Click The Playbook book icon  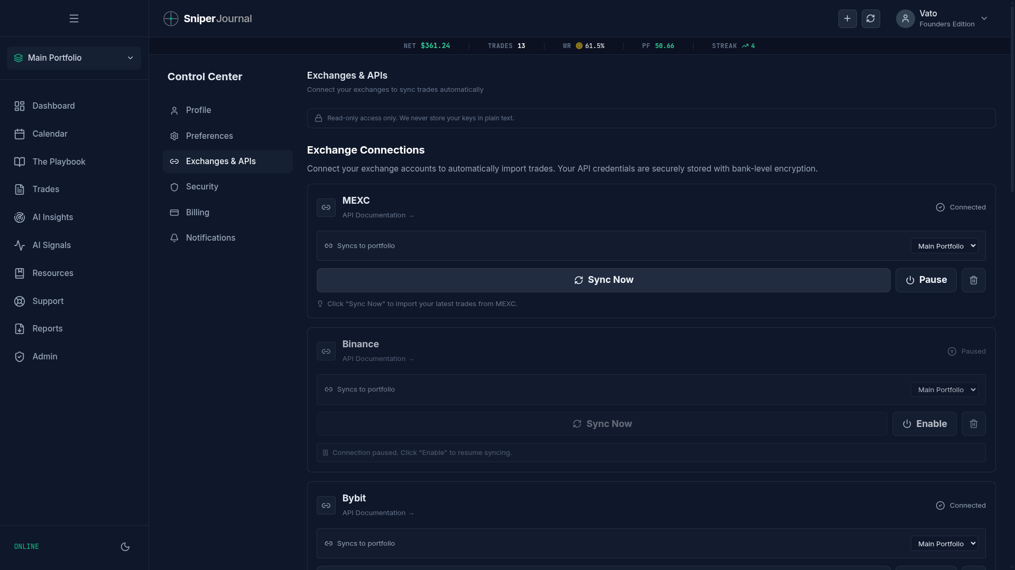click(20, 162)
